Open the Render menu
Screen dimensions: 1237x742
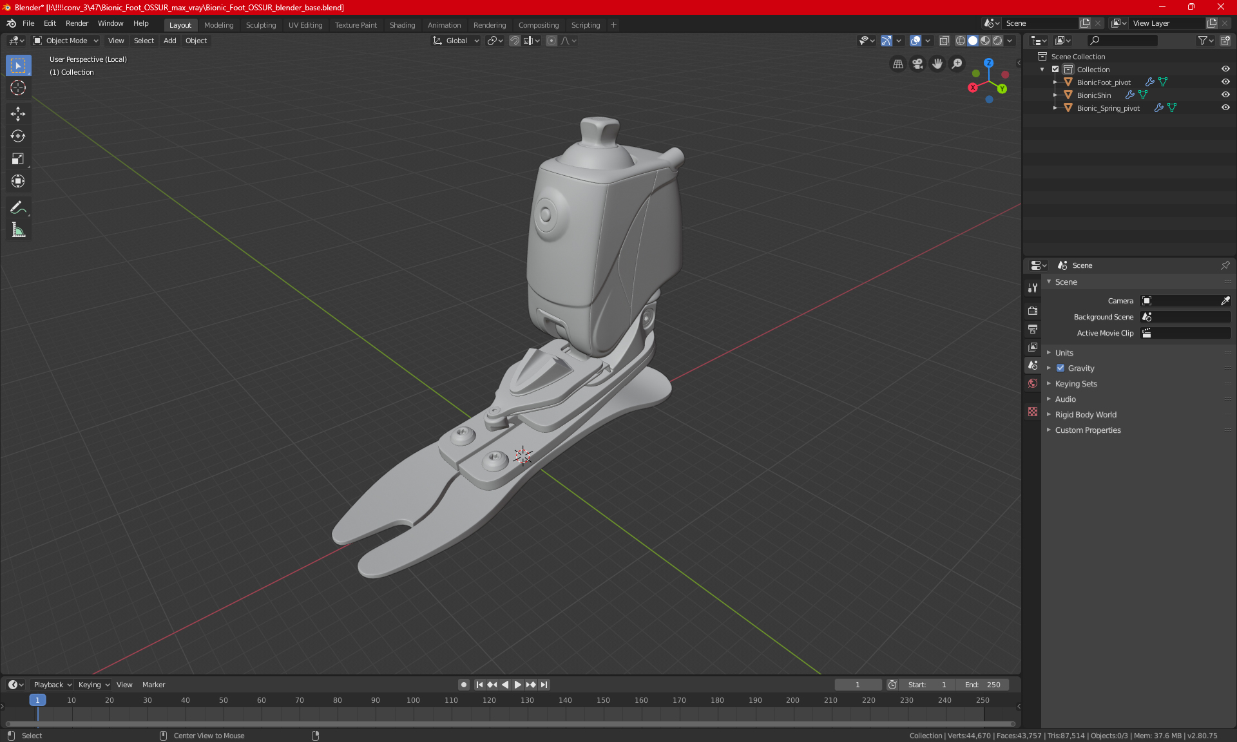(x=77, y=23)
